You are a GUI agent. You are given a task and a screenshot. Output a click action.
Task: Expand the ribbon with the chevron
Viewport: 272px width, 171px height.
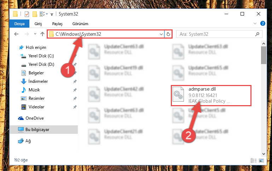coord(255,23)
